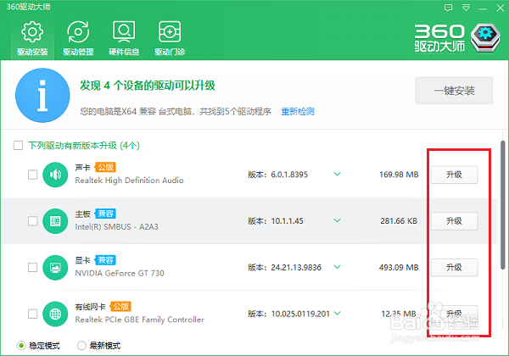Image resolution: width=509 pixels, height=356 pixels.
Task: Click the 兼容 tag next to 显卡
Action: [x=105, y=260]
